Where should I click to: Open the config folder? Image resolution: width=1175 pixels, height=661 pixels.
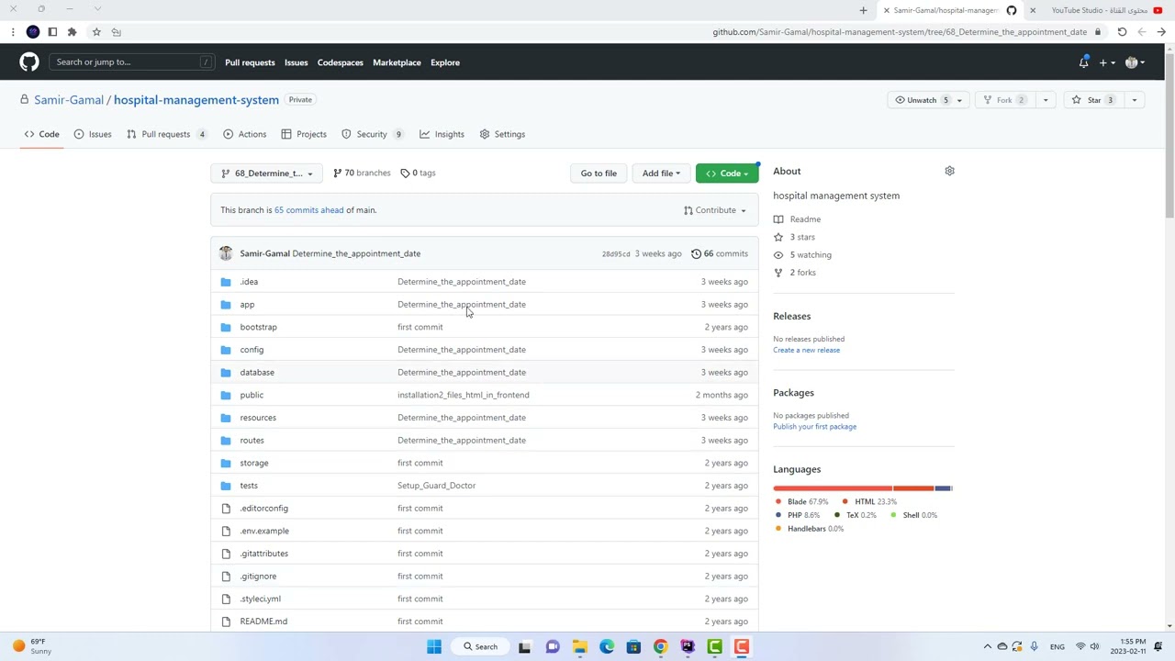(x=252, y=350)
